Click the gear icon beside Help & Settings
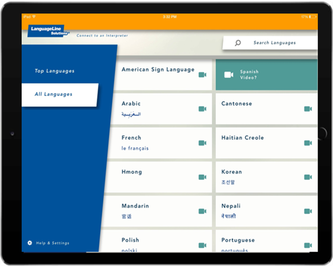The height and width of the screenshot is (267, 333). point(29,243)
